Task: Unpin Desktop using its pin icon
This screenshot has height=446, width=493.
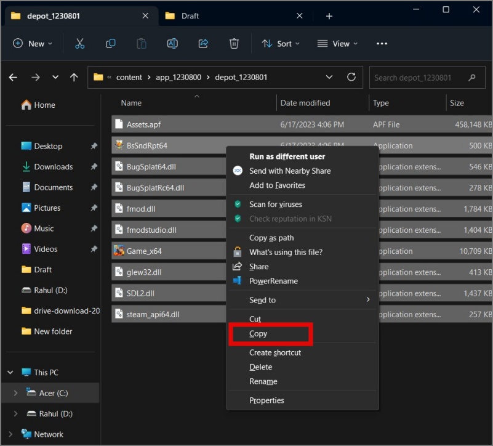Action: coord(94,146)
